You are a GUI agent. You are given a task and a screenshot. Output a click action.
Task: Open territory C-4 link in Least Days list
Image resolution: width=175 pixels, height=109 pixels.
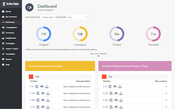[105, 86]
